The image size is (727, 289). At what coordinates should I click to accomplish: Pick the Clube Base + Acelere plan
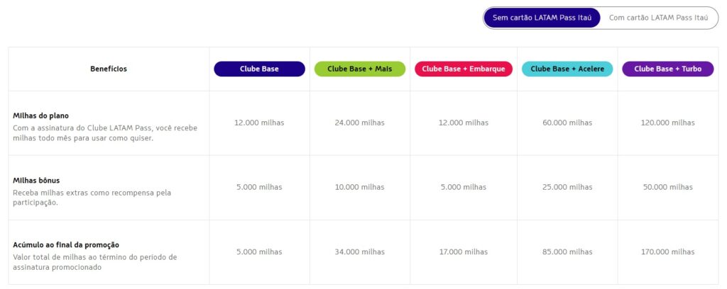(x=567, y=69)
